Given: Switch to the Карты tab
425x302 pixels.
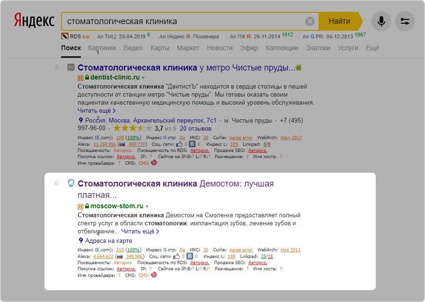Looking at the screenshot, I should point(160,48).
